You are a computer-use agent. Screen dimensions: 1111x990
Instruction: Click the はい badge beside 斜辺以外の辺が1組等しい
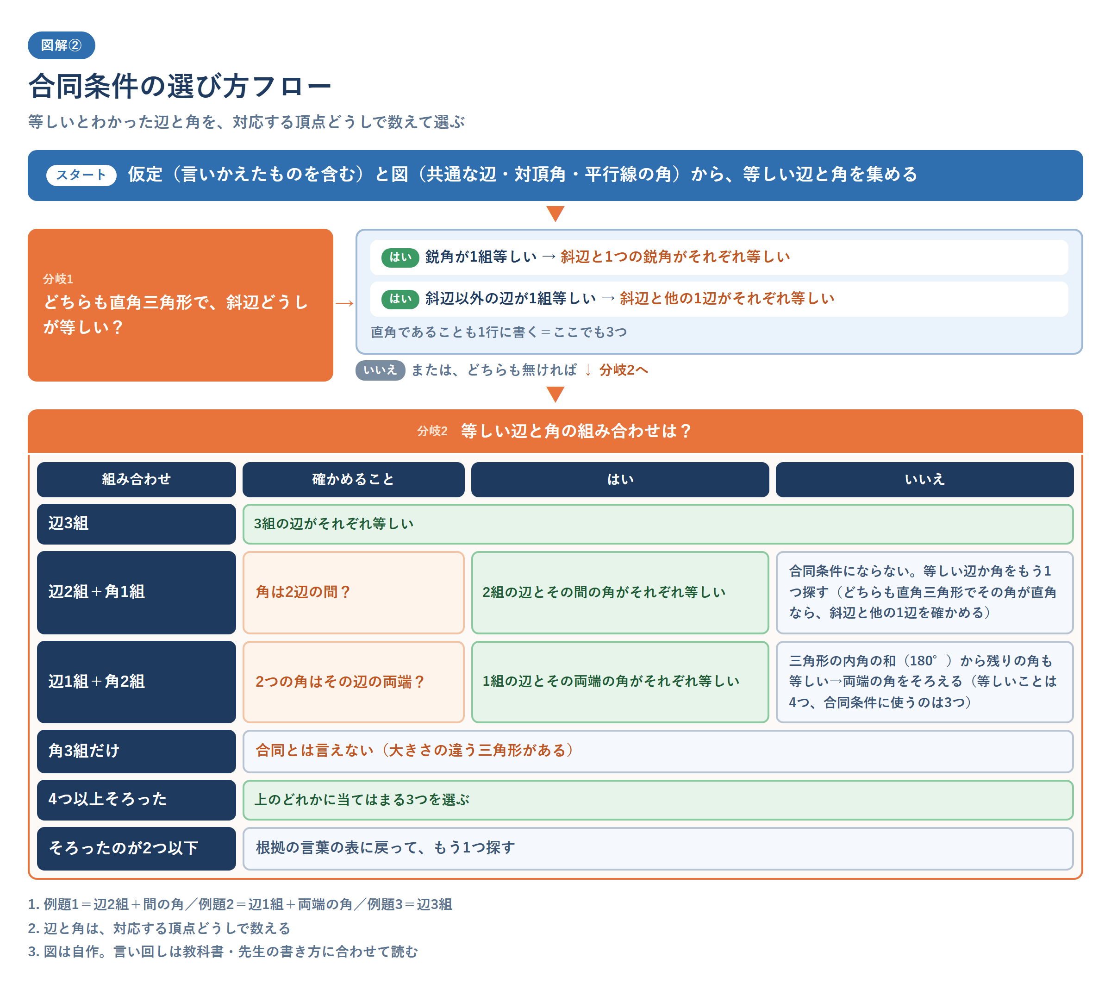[399, 299]
